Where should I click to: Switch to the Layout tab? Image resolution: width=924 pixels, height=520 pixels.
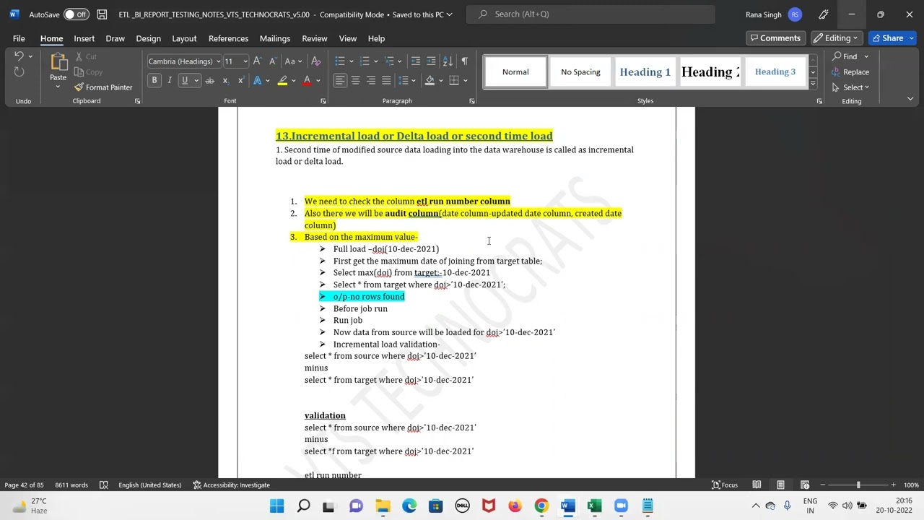coord(184,38)
